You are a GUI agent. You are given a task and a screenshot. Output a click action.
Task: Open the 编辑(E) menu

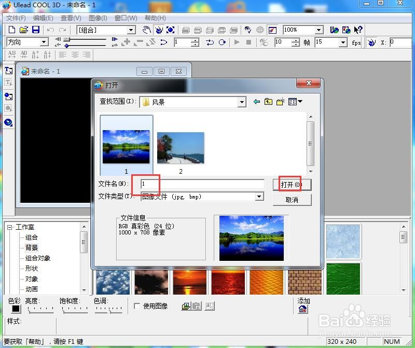point(43,18)
